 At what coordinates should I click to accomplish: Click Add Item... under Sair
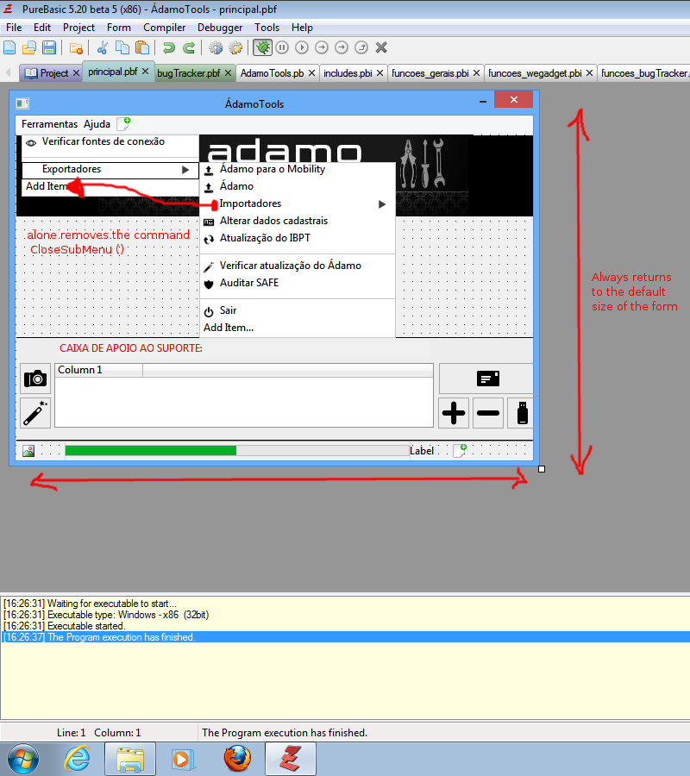(x=229, y=328)
